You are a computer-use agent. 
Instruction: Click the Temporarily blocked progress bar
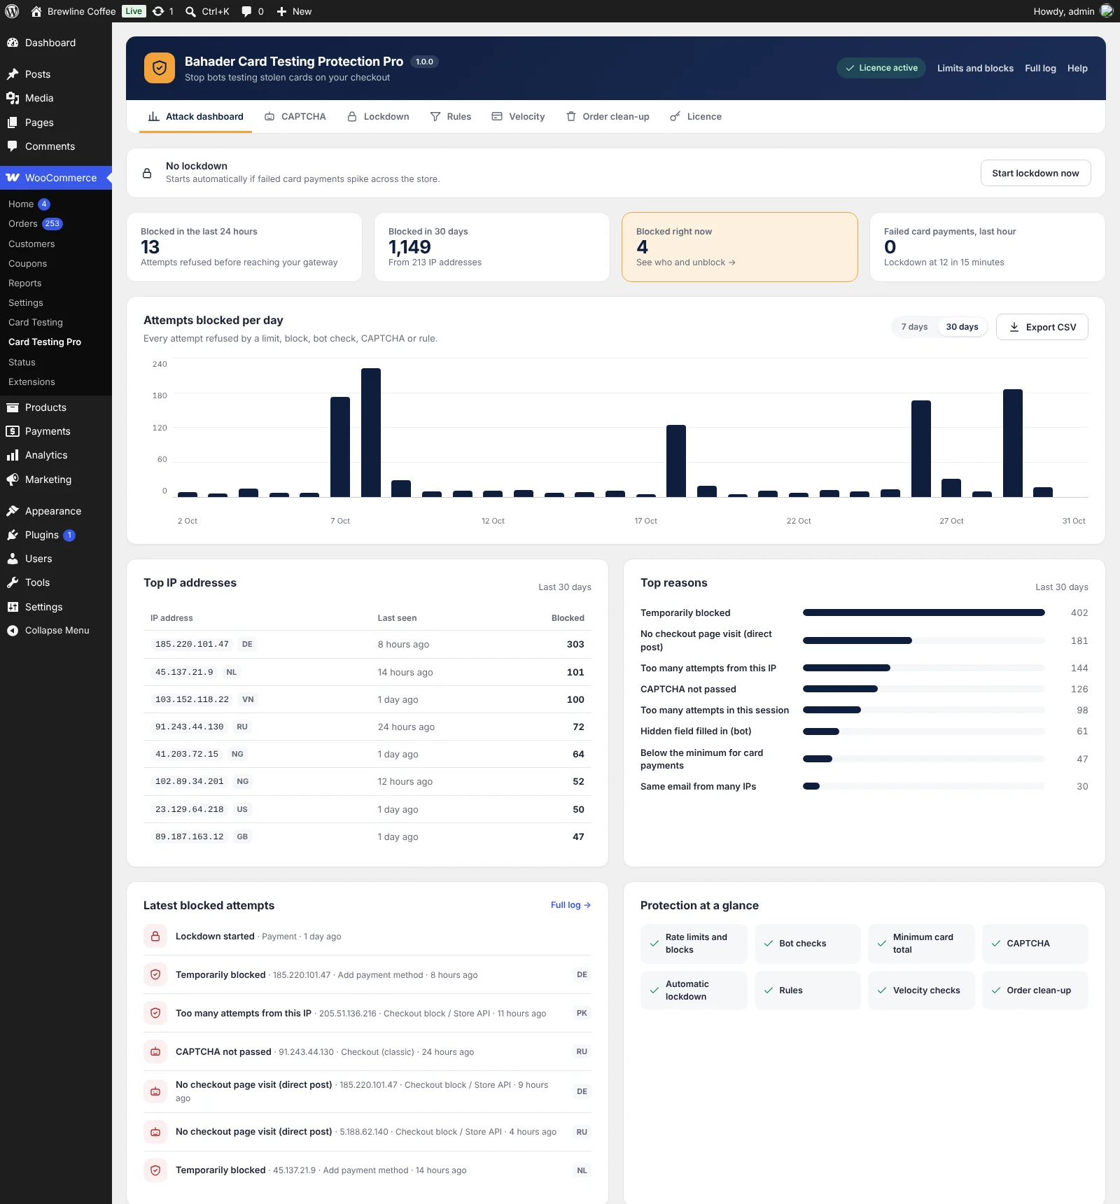pos(923,612)
